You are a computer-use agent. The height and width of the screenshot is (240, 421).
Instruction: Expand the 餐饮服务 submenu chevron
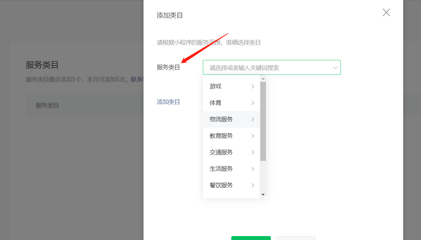(253, 185)
